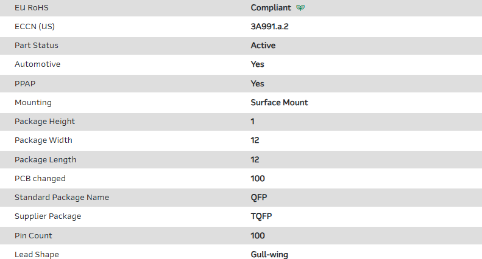Select the EU RoHS label
This screenshot has width=482, height=259.
tap(31, 8)
